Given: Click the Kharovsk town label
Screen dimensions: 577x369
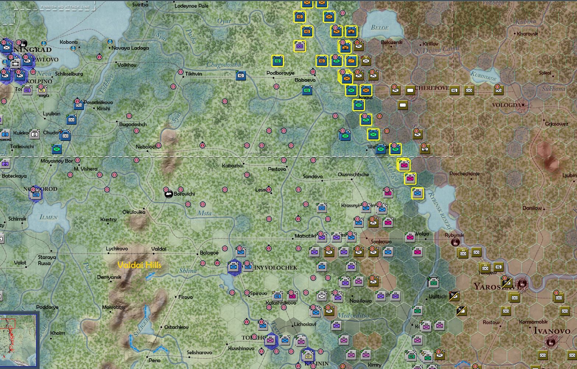Looking at the screenshot, I should point(527,33).
